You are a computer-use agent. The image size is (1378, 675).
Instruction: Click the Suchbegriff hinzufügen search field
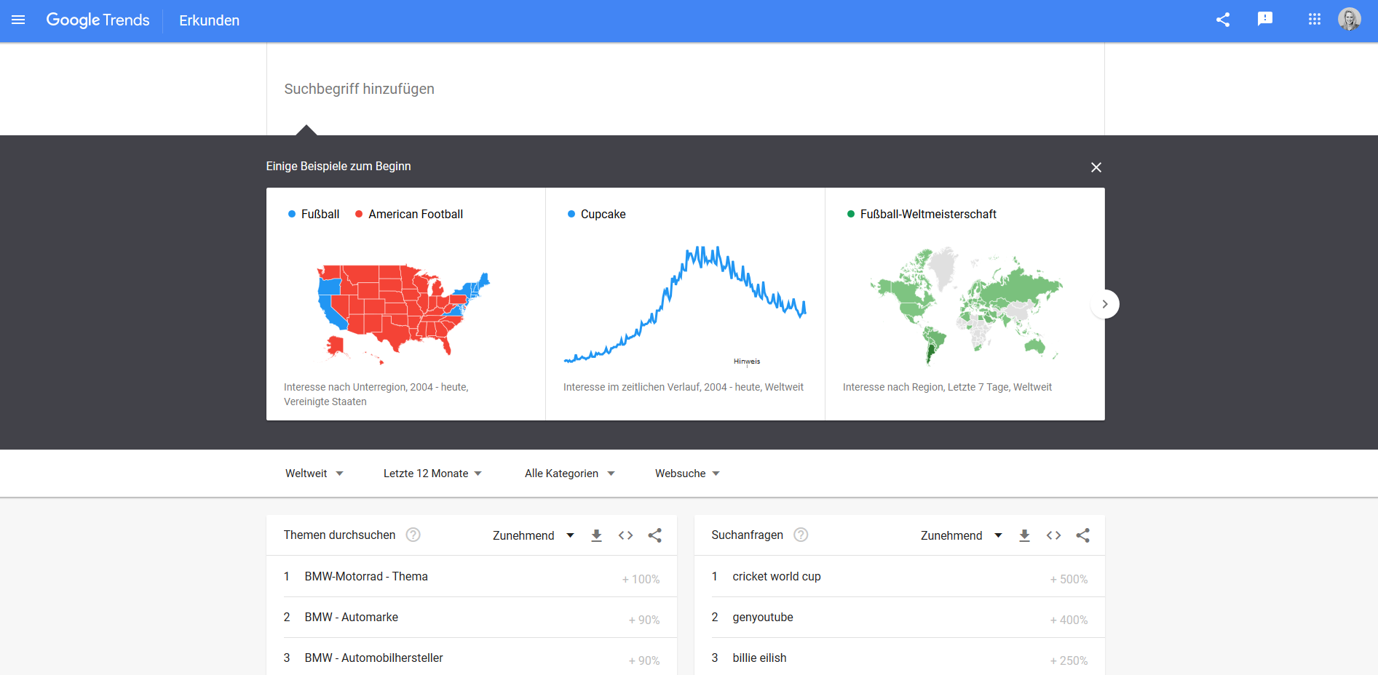coord(685,89)
